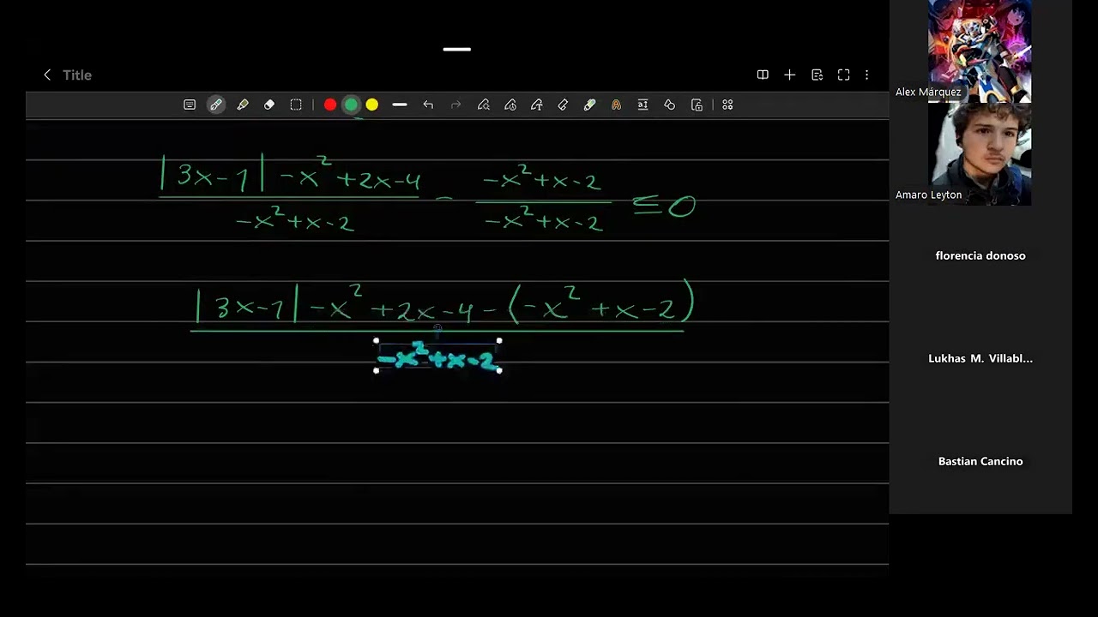The image size is (1098, 617).
Task: Select the highlighter tool
Action: [243, 105]
